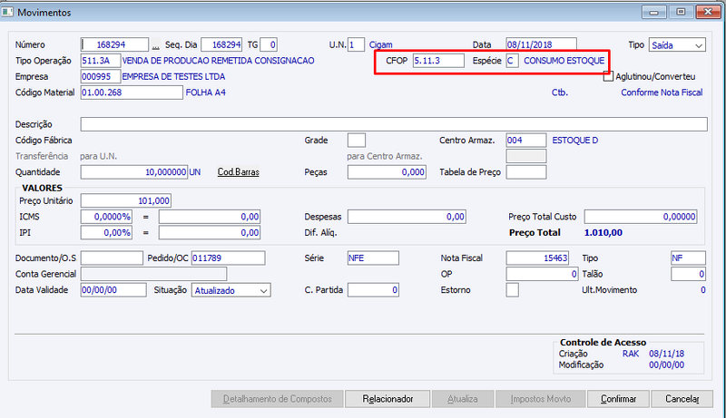Click the Cancelar button
Screen dimensions: 726x418
coord(682,399)
